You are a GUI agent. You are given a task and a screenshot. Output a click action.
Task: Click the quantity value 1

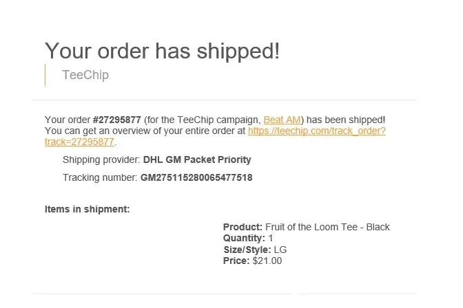pos(271,239)
